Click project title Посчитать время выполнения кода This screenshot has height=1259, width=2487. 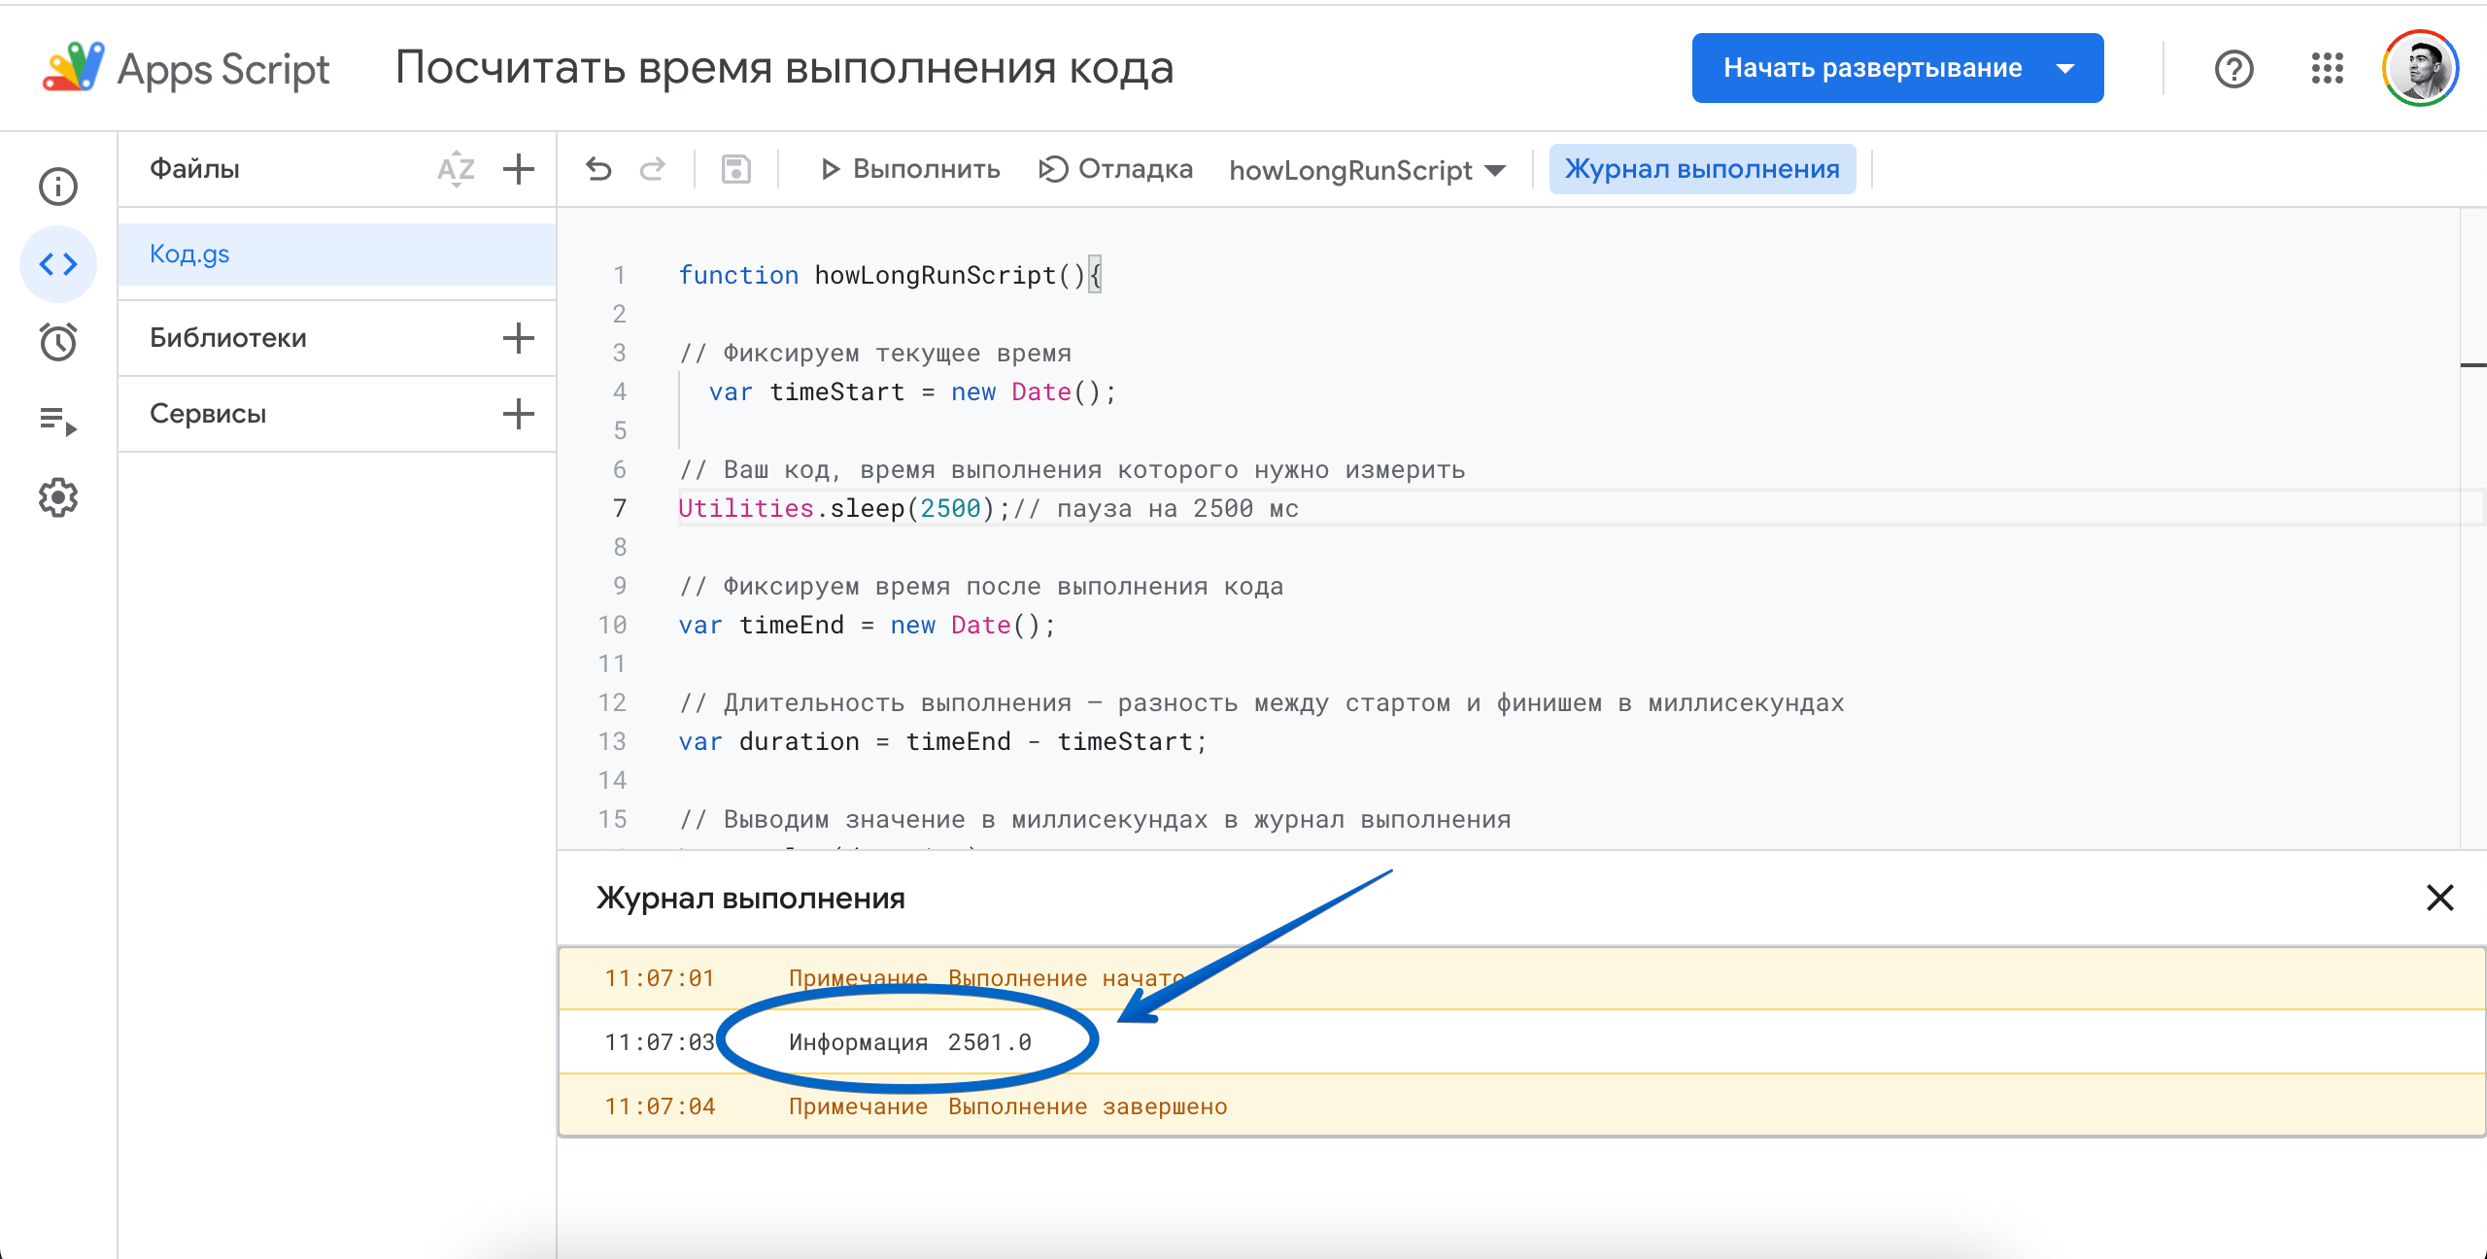[784, 68]
